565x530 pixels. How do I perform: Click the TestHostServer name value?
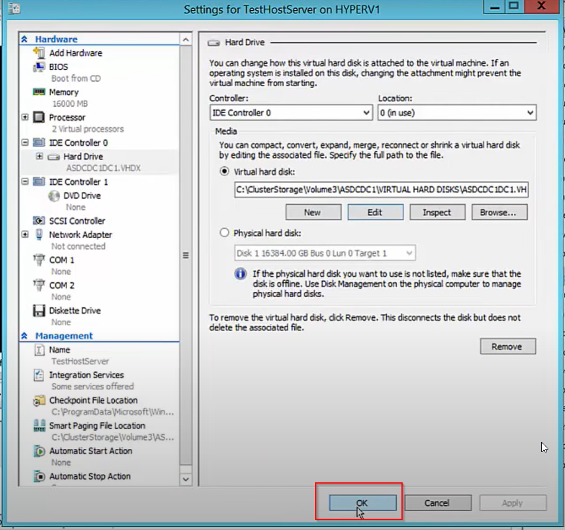[80, 361]
